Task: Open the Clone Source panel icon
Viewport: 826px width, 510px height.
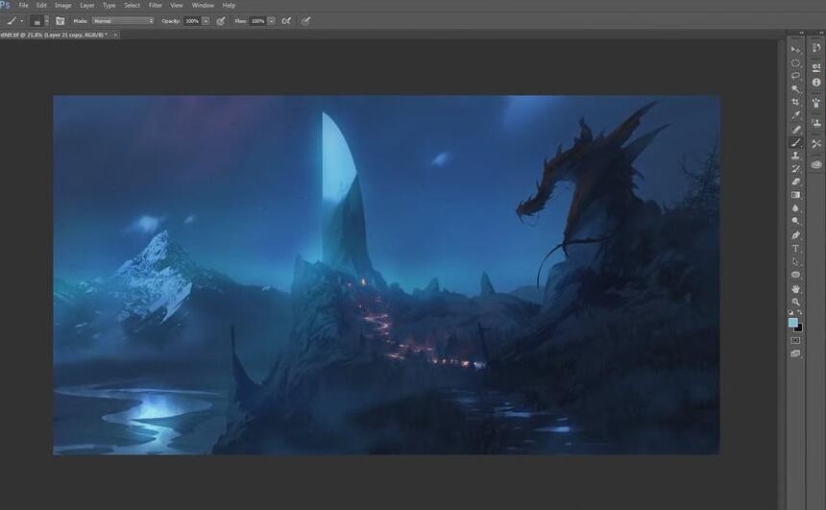Action: pyautogui.click(x=816, y=123)
